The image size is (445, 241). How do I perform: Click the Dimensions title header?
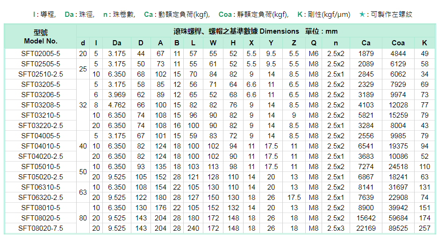pos(255,31)
